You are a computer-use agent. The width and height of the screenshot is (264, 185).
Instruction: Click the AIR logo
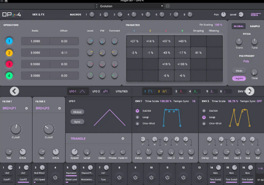(255, 14)
